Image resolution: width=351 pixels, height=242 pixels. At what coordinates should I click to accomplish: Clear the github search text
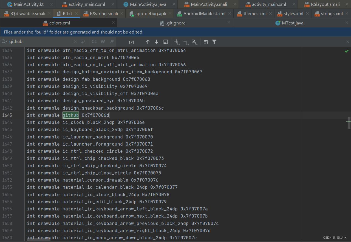75,42
